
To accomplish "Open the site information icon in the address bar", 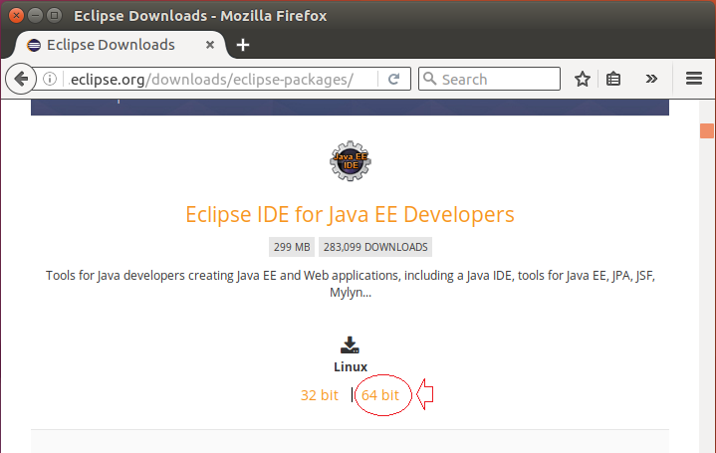I will [50, 79].
